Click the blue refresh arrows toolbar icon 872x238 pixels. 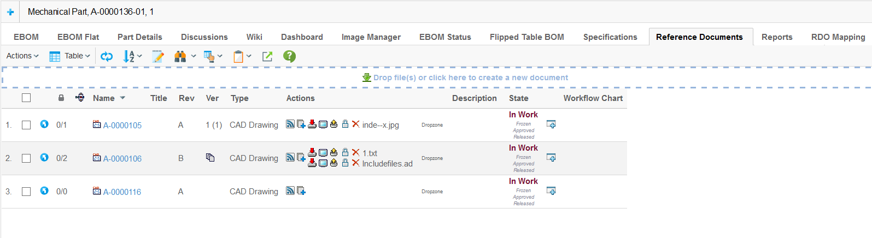pyautogui.click(x=107, y=56)
